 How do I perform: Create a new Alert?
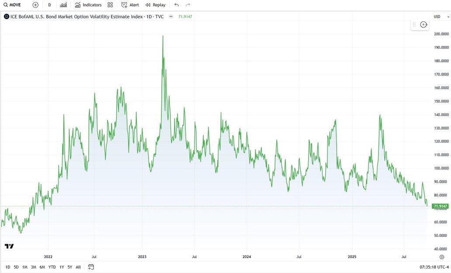point(130,5)
